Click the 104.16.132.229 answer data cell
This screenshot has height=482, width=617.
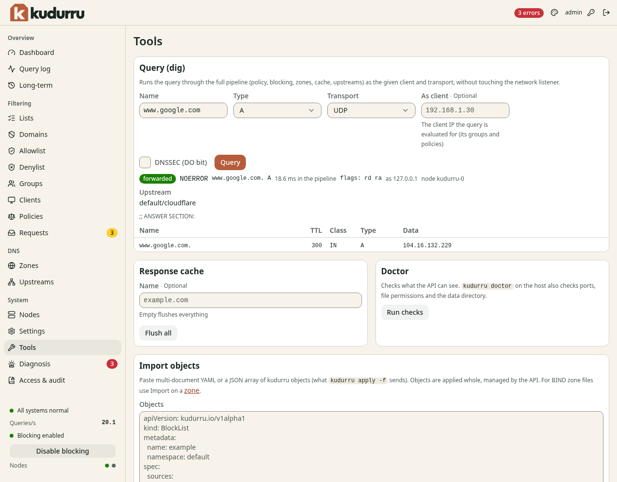(x=427, y=245)
